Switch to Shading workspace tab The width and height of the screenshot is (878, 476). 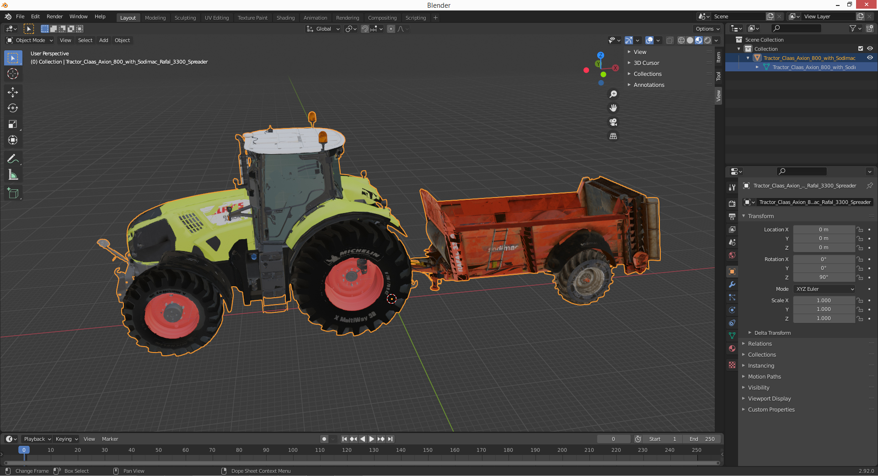(285, 18)
